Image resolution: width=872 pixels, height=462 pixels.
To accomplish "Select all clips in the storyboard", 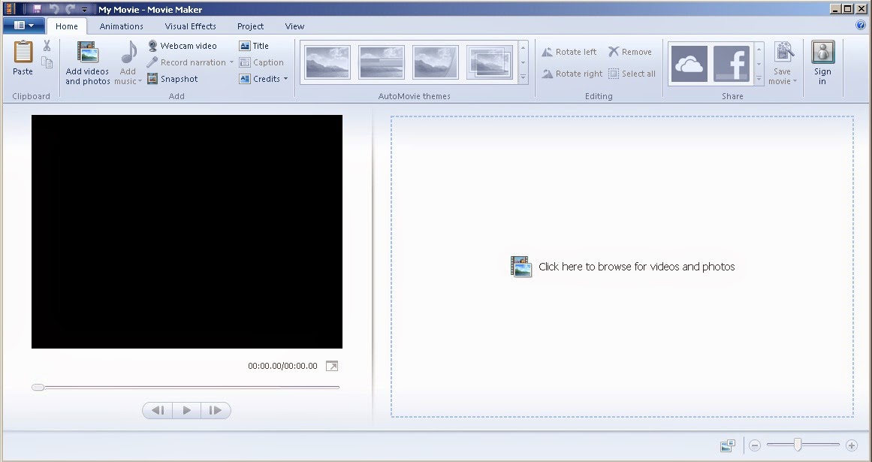I will click(x=632, y=73).
